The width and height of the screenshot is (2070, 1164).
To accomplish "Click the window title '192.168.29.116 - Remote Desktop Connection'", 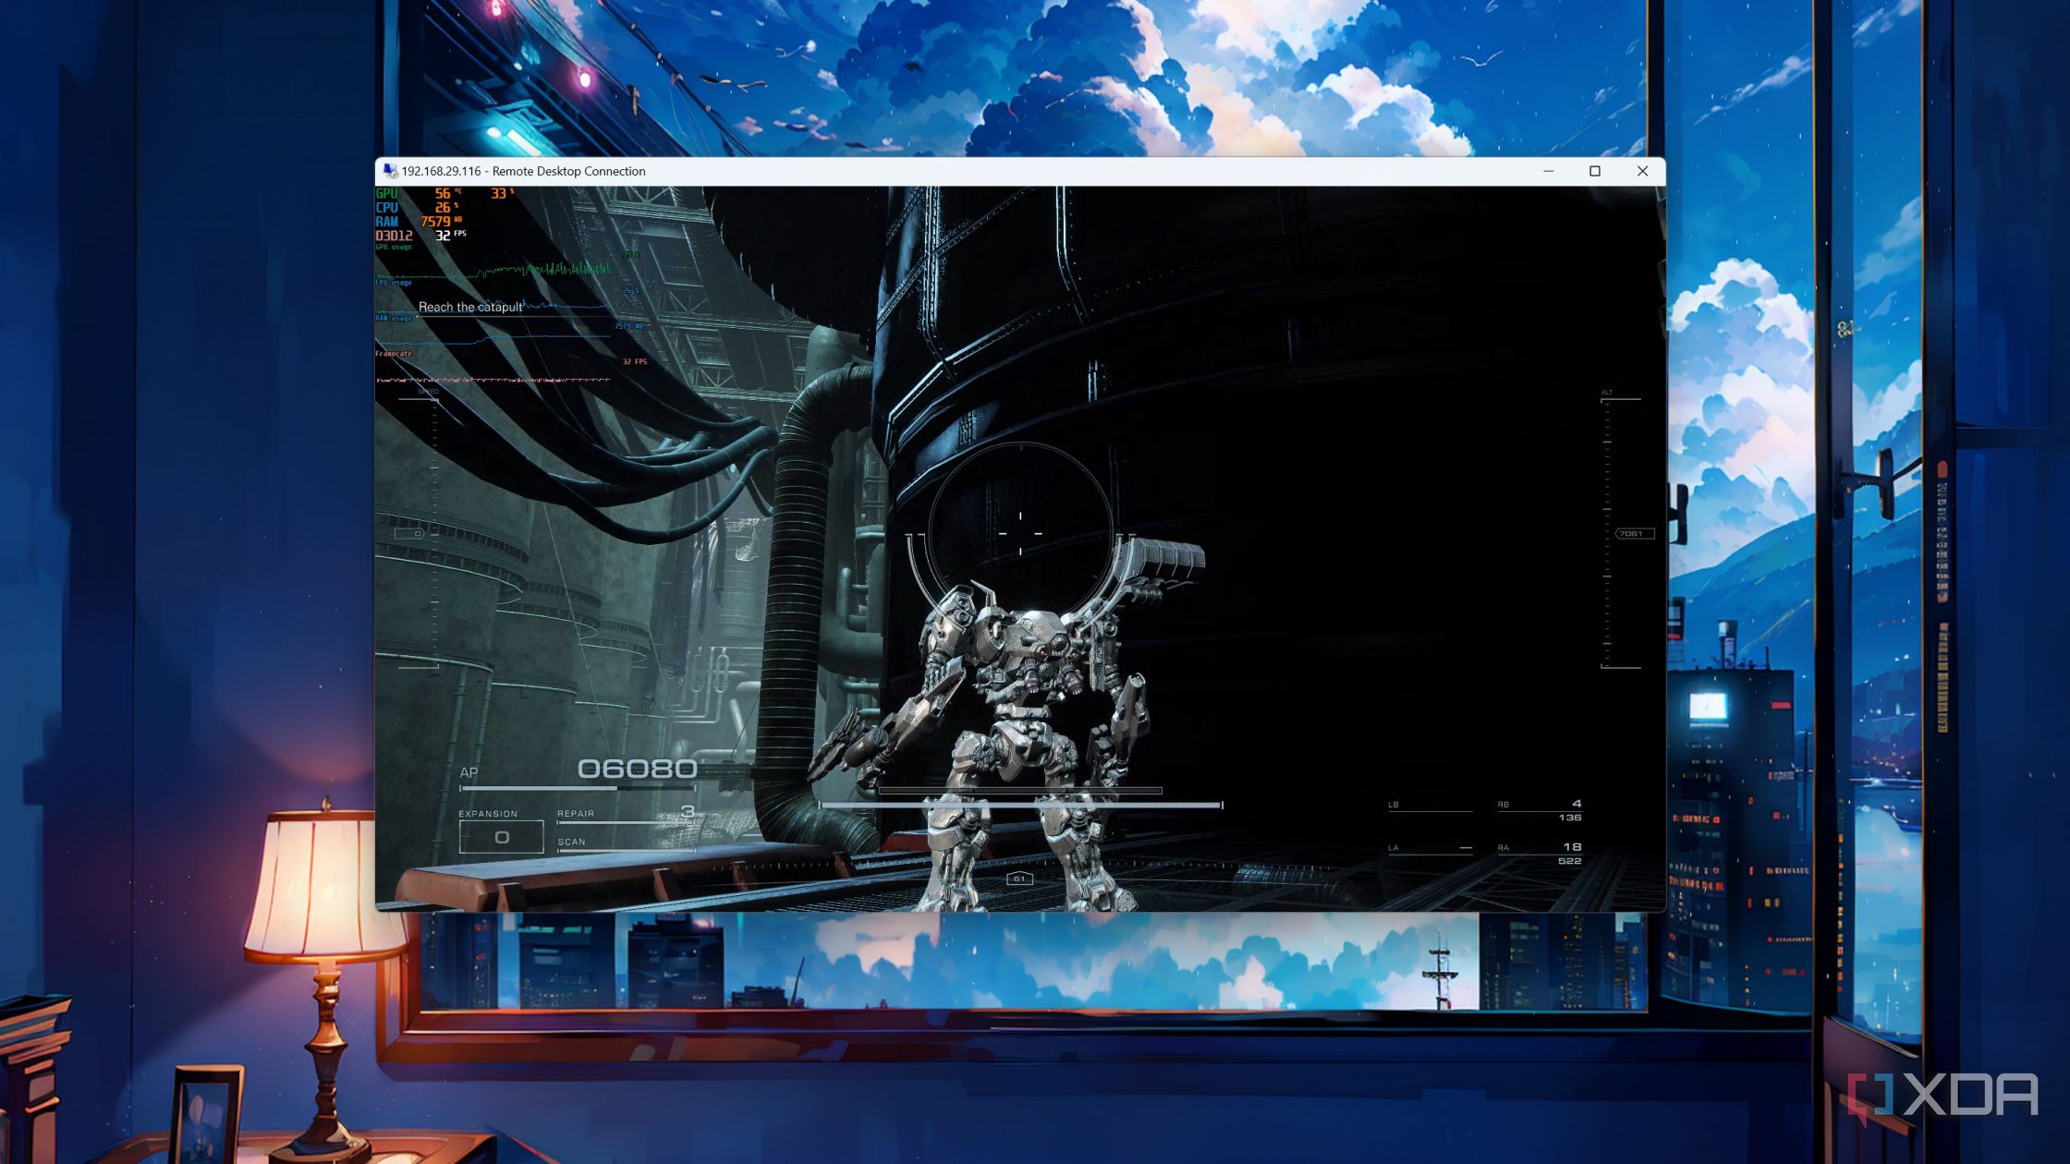I will coord(523,171).
